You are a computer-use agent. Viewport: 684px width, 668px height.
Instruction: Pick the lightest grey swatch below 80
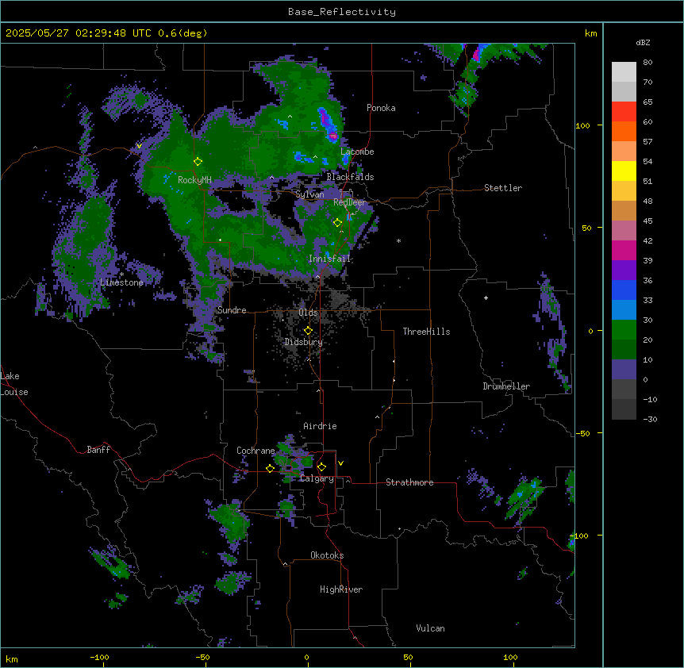tap(624, 72)
